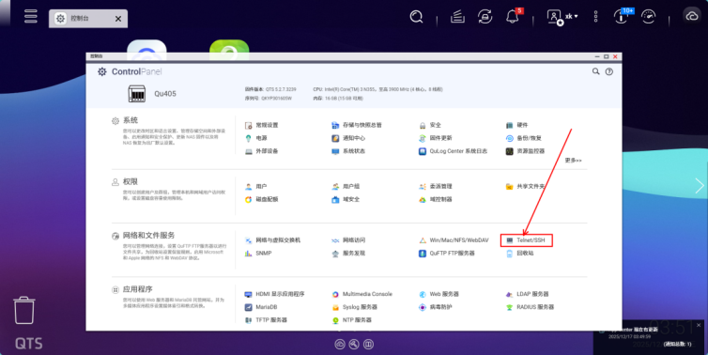Open NTP 服务器 settings
Viewport: 708px width, 355px height.
tap(352, 320)
